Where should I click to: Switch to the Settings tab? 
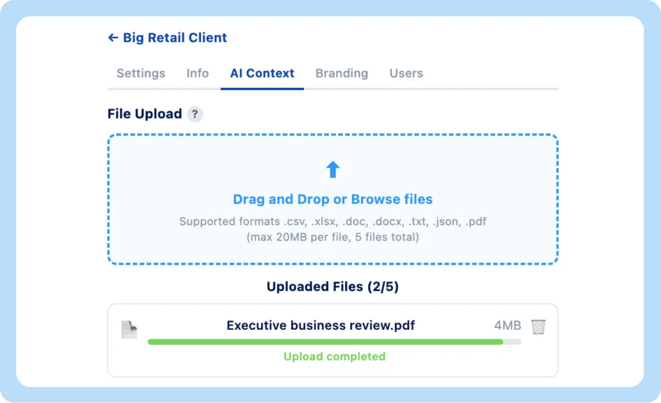click(x=141, y=73)
